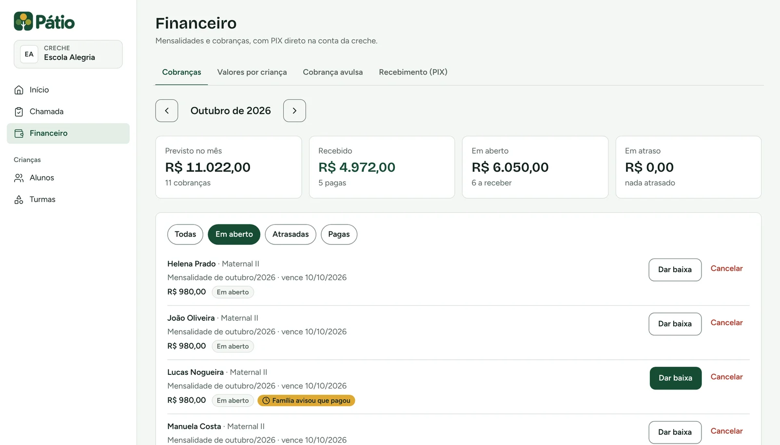Click the Família avisou que pagou badge
This screenshot has width=780, height=445.
pyautogui.click(x=306, y=401)
